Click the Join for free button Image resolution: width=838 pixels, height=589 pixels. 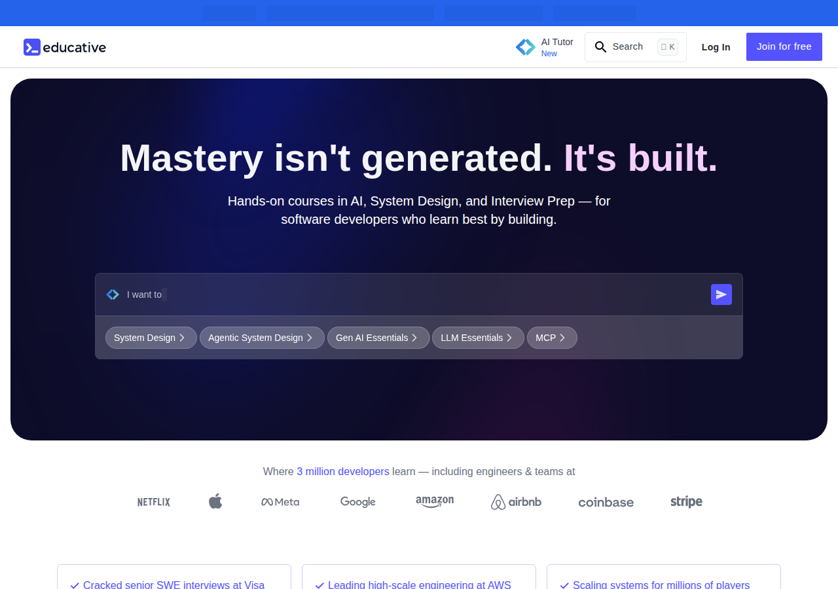(x=784, y=47)
